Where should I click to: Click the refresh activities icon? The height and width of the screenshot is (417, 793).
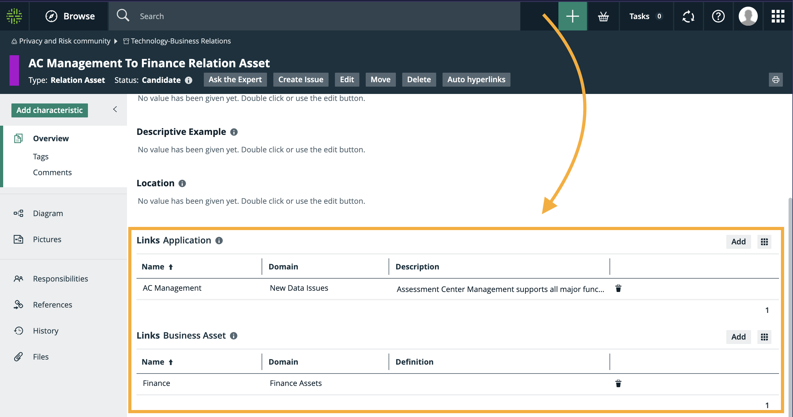point(688,16)
